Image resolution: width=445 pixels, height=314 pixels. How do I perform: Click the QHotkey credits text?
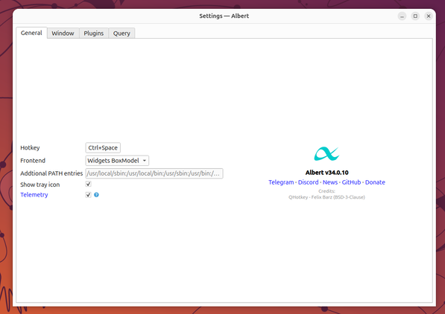click(326, 197)
